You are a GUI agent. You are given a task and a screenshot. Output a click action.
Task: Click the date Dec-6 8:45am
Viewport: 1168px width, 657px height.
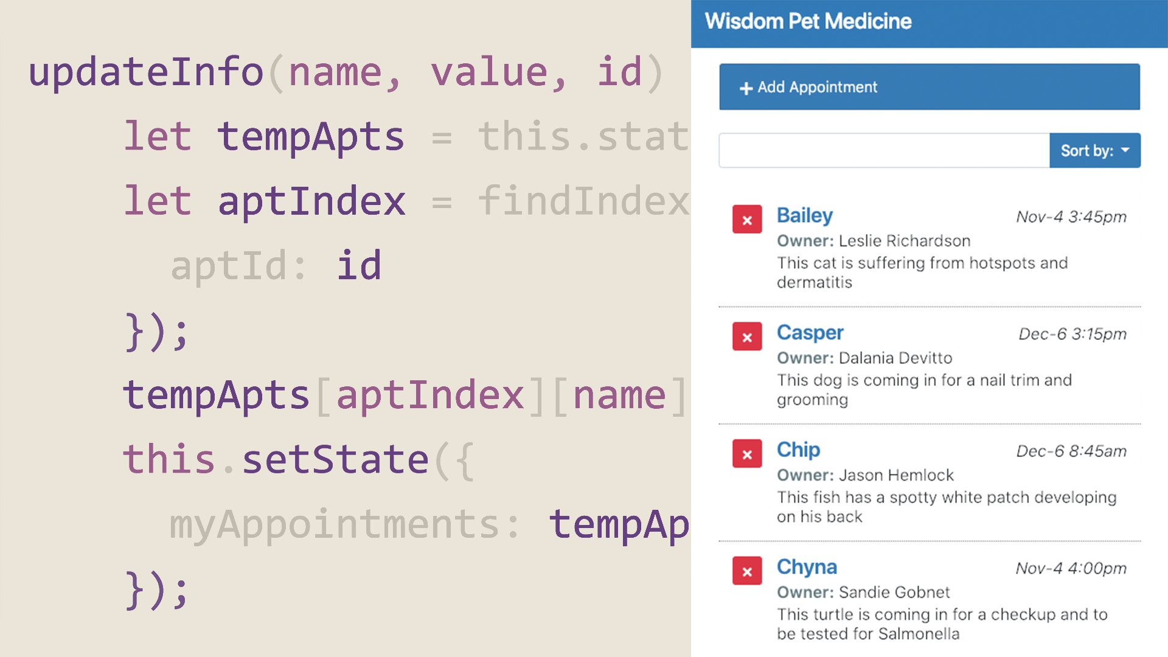[x=1071, y=451]
